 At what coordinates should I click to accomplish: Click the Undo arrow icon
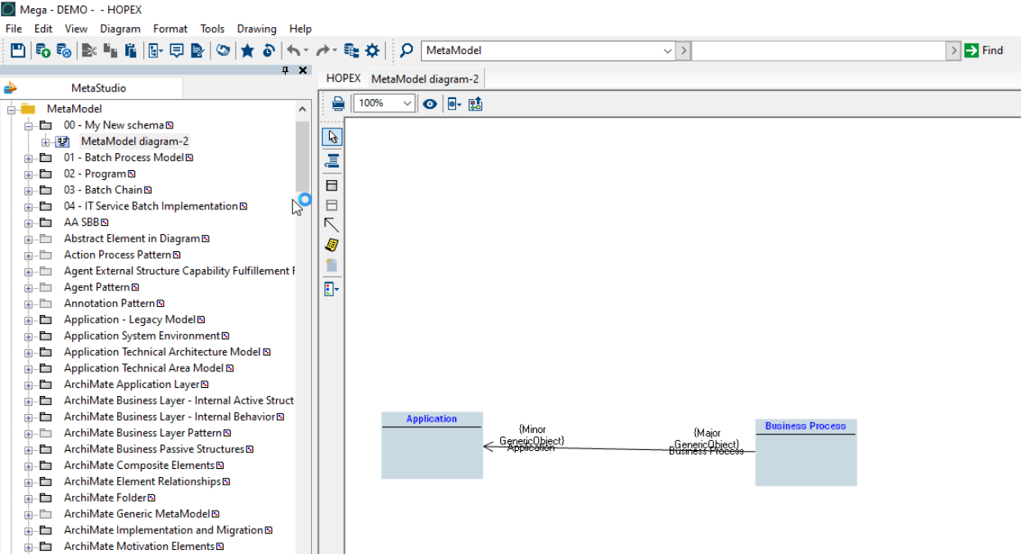click(295, 50)
